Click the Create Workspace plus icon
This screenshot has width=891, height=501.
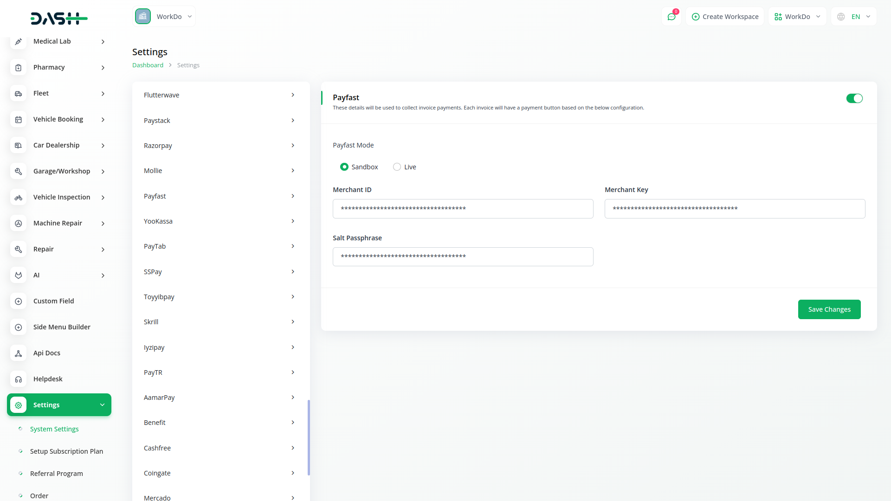pos(695,17)
